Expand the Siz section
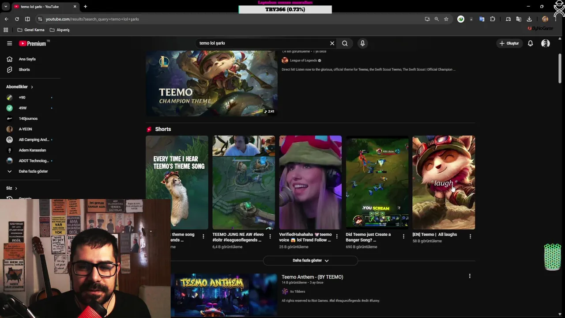The width and height of the screenshot is (565, 318). pyautogui.click(x=12, y=188)
